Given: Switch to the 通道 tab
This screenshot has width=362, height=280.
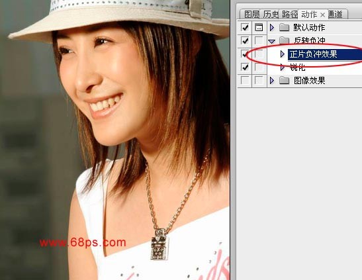Looking at the screenshot, I should pyautogui.click(x=336, y=15).
